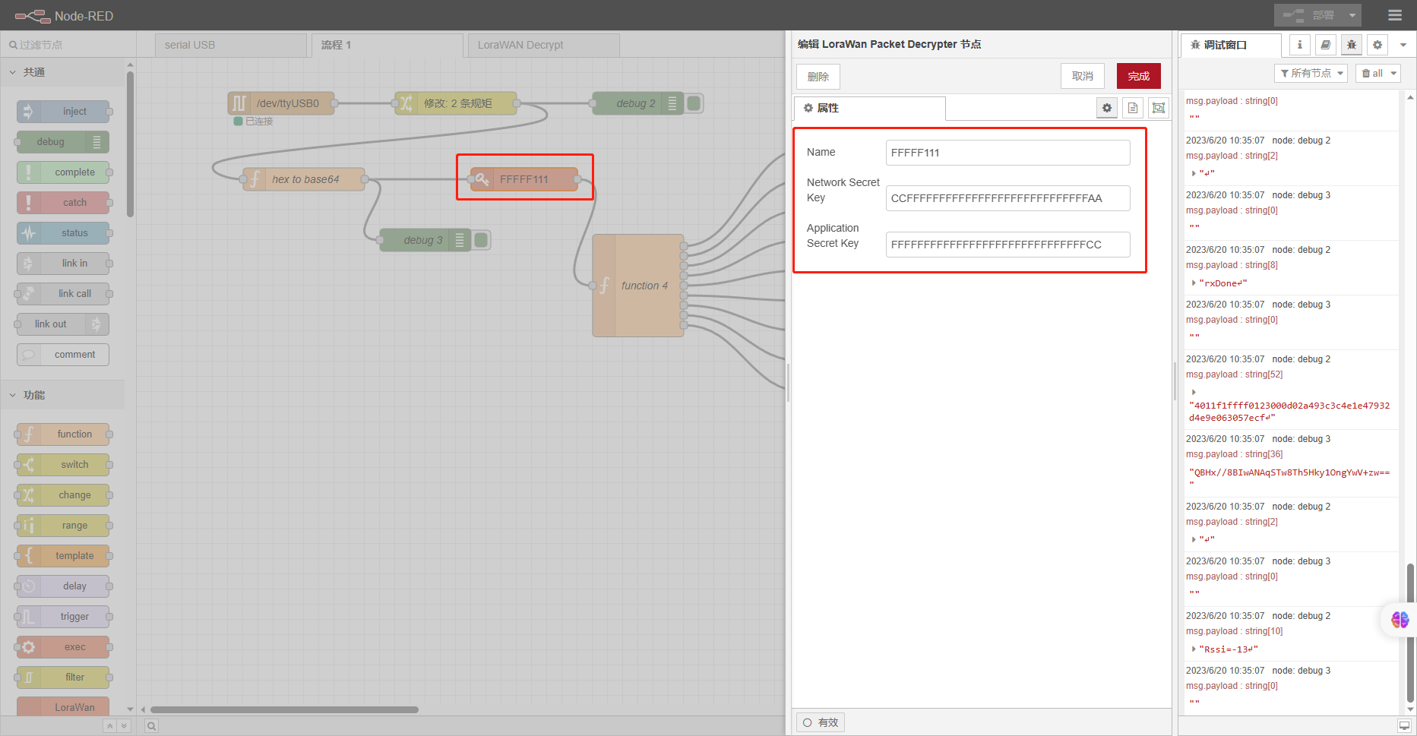Open node description document icon
Screen dimensions: 1417x736
1133,108
